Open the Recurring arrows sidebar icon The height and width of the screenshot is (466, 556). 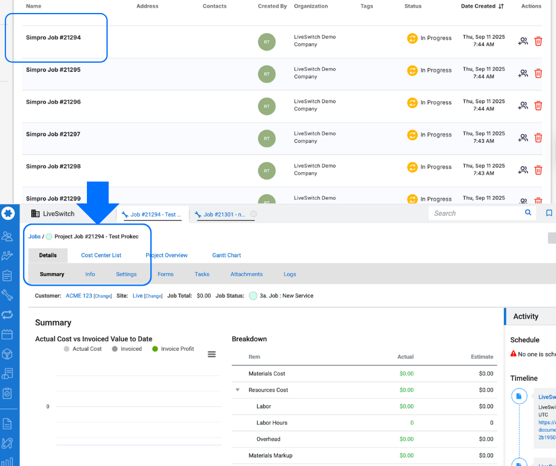(x=7, y=315)
